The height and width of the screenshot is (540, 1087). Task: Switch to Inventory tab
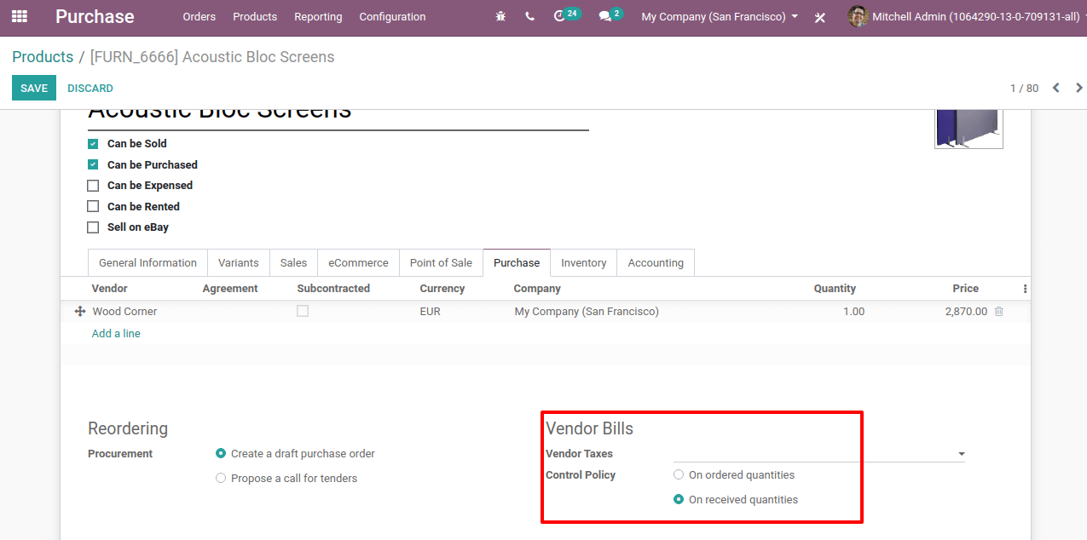click(584, 263)
